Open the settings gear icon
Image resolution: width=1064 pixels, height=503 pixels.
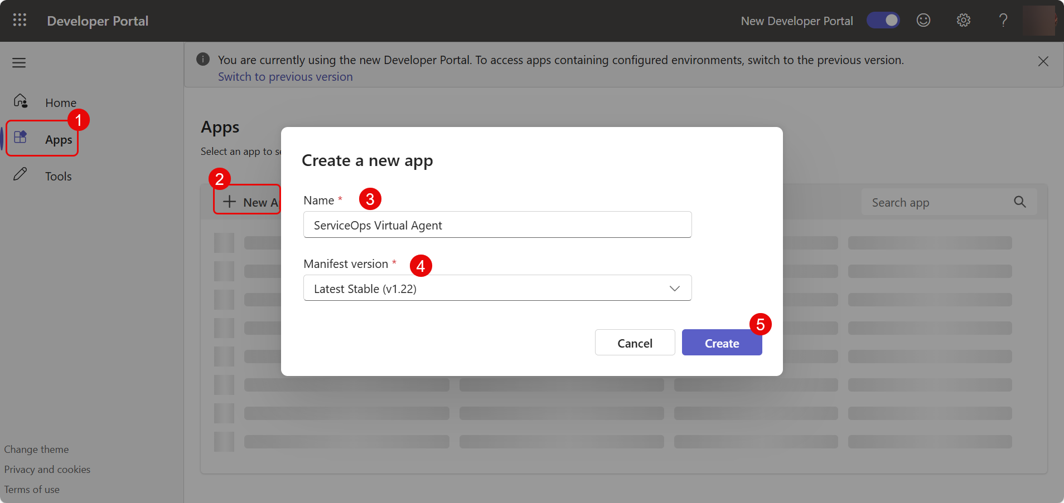pyautogui.click(x=963, y=21)
